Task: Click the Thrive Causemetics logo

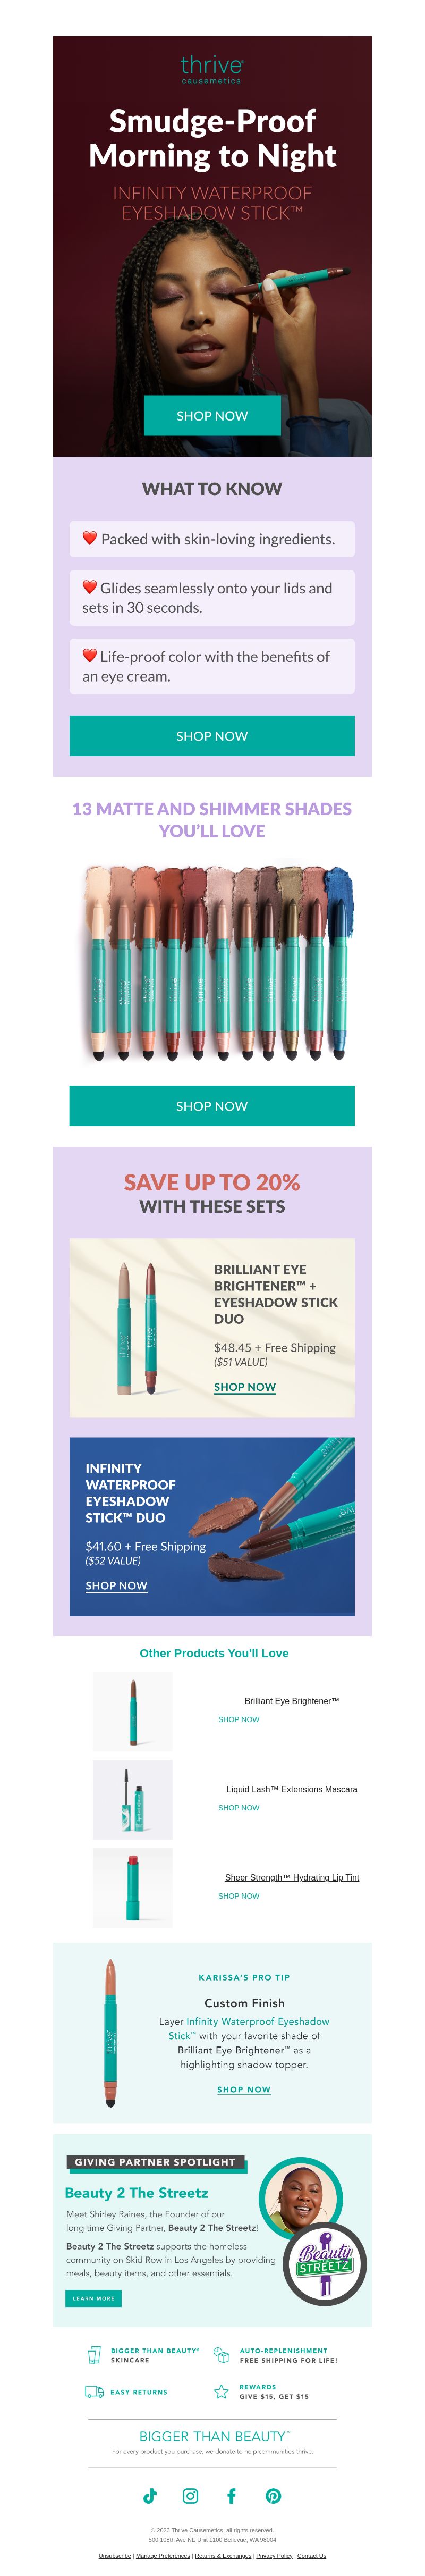Action: [212, 69]
